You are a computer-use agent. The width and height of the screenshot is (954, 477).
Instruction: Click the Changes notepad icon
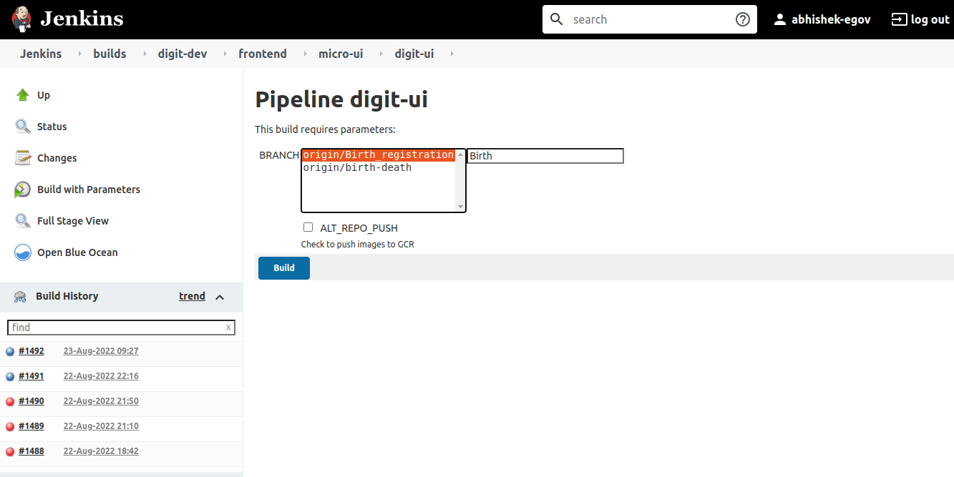pos(23,158)
